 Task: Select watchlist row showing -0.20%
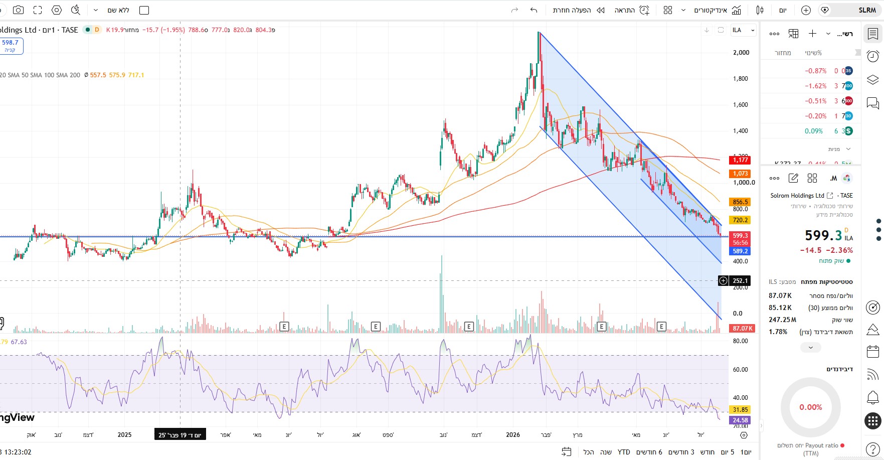(x=811, y=116)
